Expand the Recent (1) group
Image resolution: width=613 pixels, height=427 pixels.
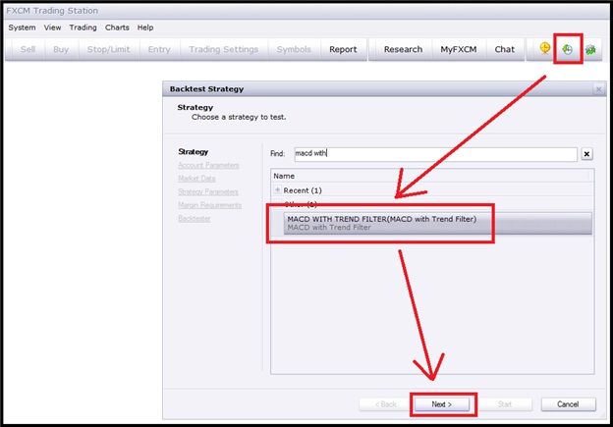coord(278,189)
